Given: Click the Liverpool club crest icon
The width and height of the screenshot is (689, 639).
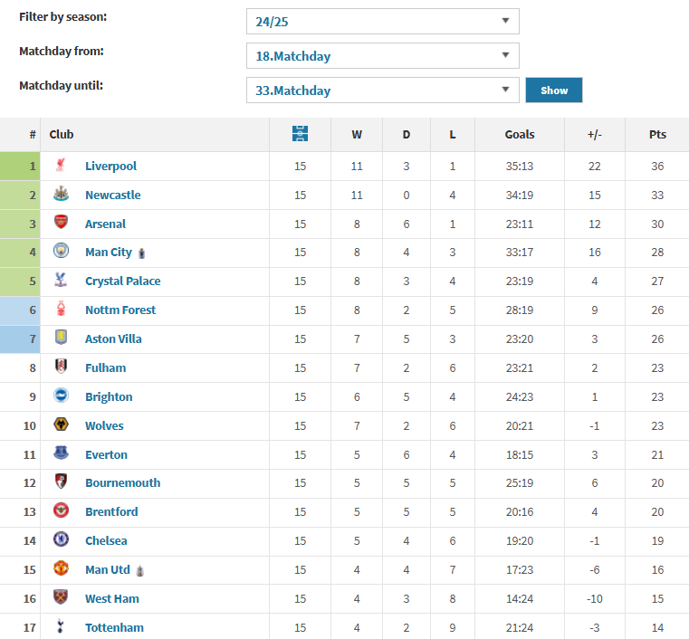Looking at the screenshot, I should (x=61, y=165).
